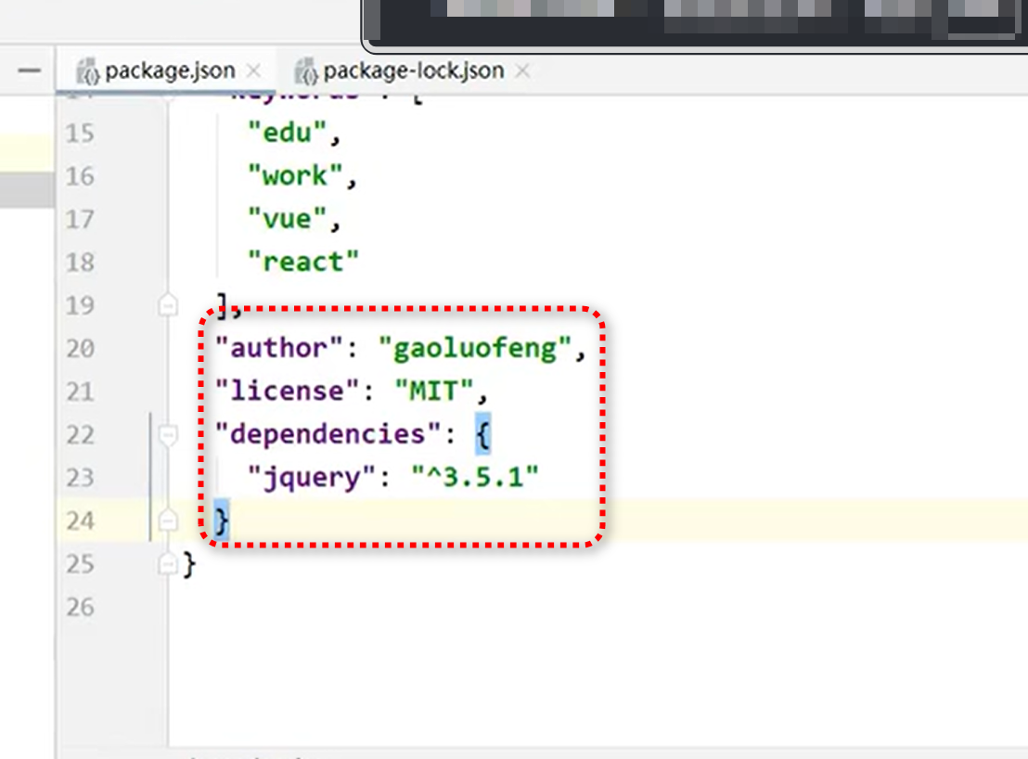Screen dimensions: 1028x759
Task: Click line number 26 in gutter
Action: 80,607
